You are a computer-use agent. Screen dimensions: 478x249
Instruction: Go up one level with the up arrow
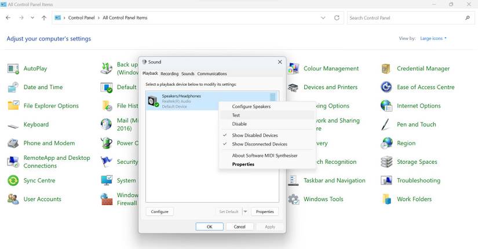44,18
